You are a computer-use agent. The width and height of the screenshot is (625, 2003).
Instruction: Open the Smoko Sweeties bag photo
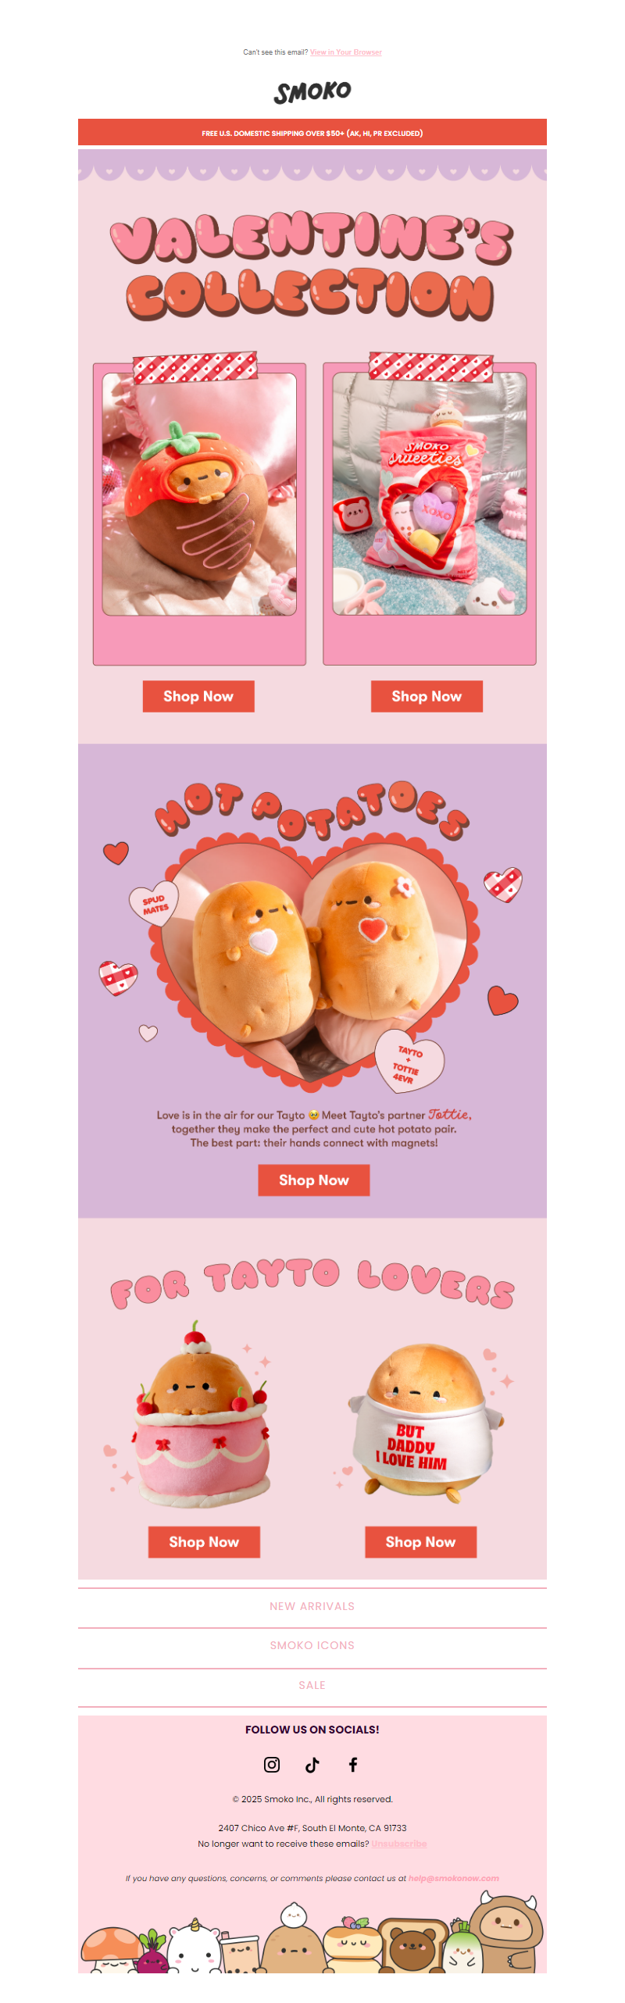coord(430,495)
